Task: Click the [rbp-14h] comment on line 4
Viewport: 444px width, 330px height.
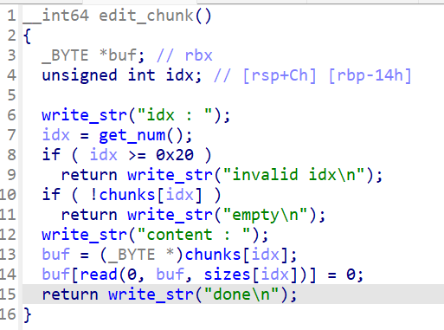Action: coord(370,75)
